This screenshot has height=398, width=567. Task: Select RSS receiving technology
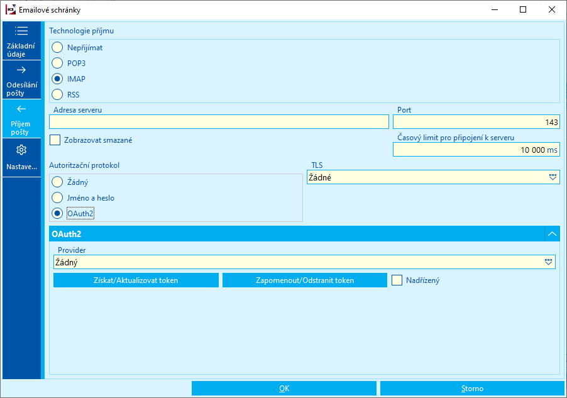pyautogui.click(x=57, y=94)
